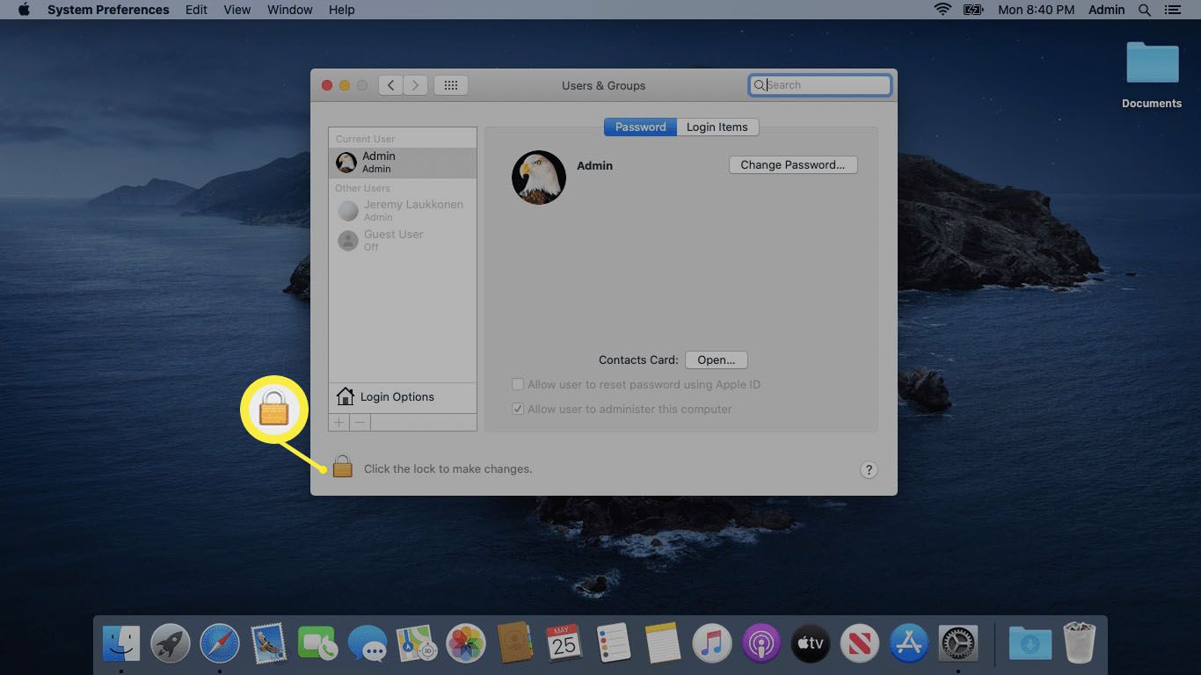The image size is (1201, 675).
Task: Open the Help menu
Action: (x=341, y=10)
